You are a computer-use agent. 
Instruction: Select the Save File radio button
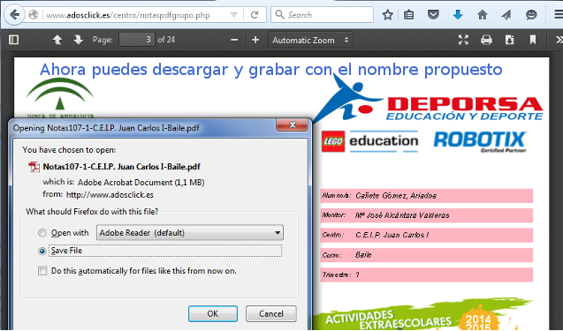[42, 251]
